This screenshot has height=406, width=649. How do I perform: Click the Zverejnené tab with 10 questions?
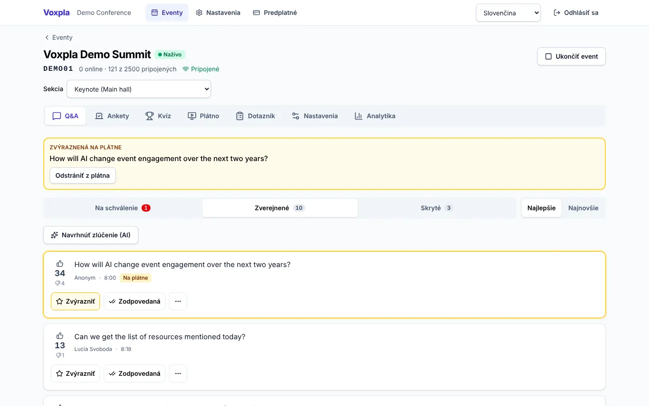point(280,208)
